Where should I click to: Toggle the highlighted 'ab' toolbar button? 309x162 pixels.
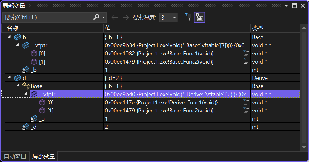coord(199,17)
